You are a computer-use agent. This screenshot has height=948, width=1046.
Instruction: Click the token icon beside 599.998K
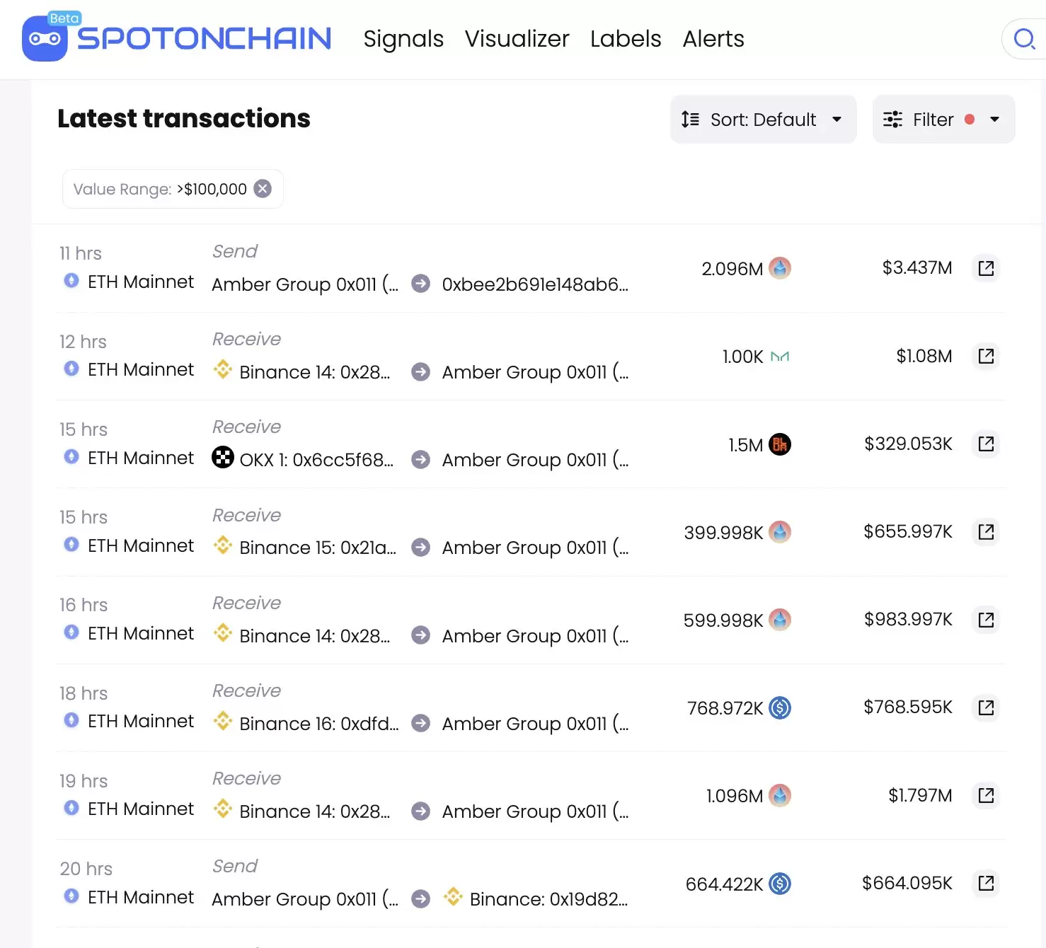pos(780,620)
